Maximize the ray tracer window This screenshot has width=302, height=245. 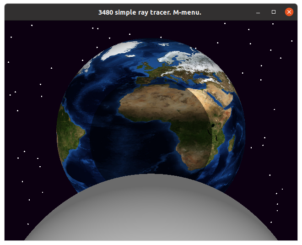274,12
